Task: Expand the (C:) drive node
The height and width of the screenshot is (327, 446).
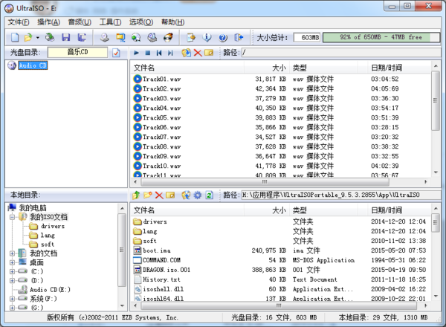Action: point(12,271)
